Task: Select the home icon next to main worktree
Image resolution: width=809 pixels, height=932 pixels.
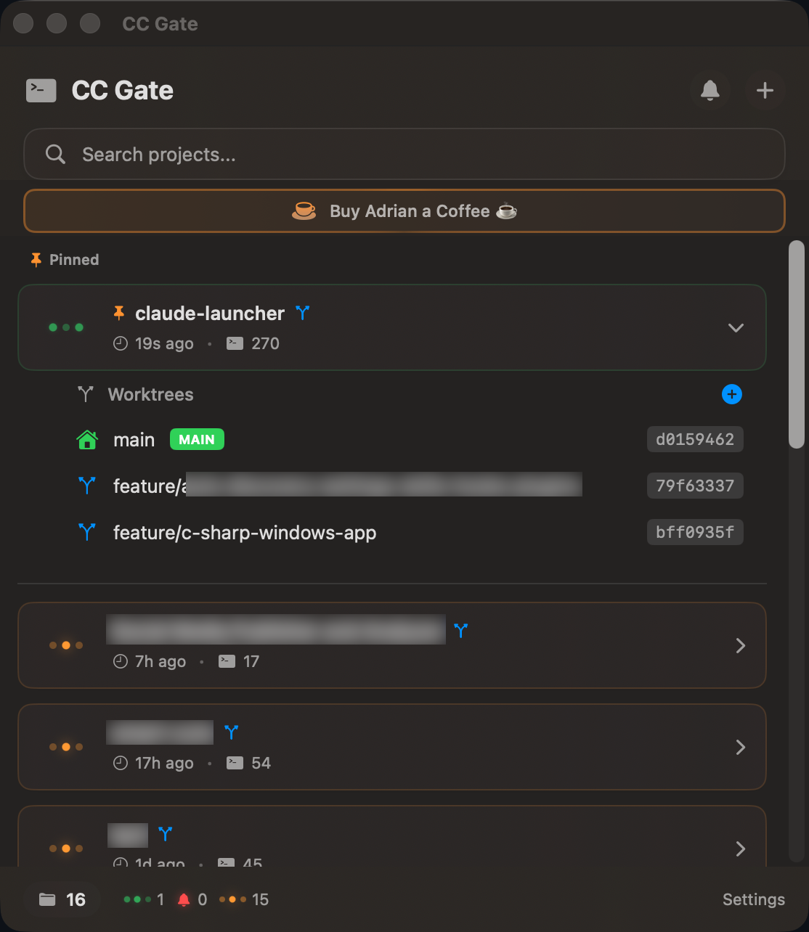Action: tap(87, 439)
